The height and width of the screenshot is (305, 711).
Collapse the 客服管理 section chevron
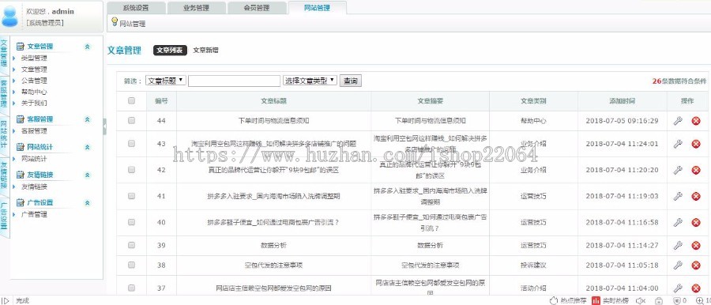click(88, 119)
